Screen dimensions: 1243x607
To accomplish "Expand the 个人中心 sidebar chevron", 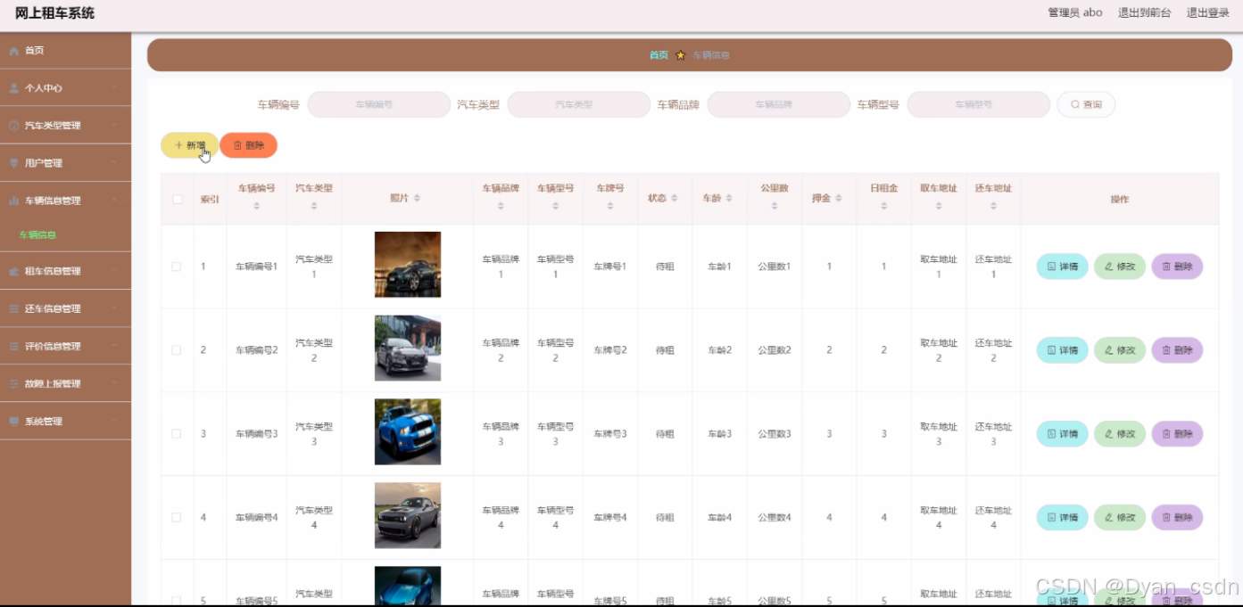I will [x=115, y=88].
